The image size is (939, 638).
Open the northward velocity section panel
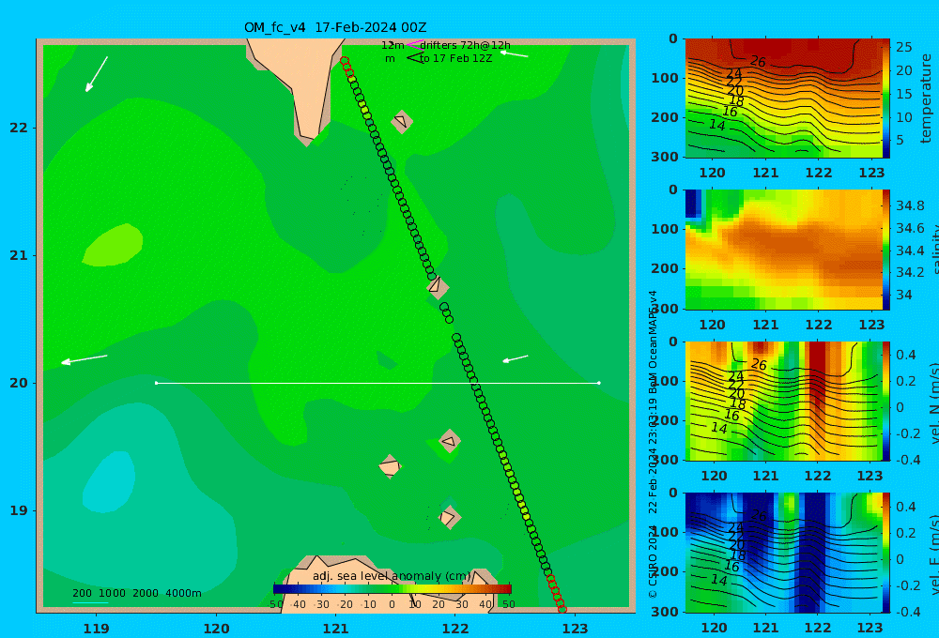pos(783,401)
